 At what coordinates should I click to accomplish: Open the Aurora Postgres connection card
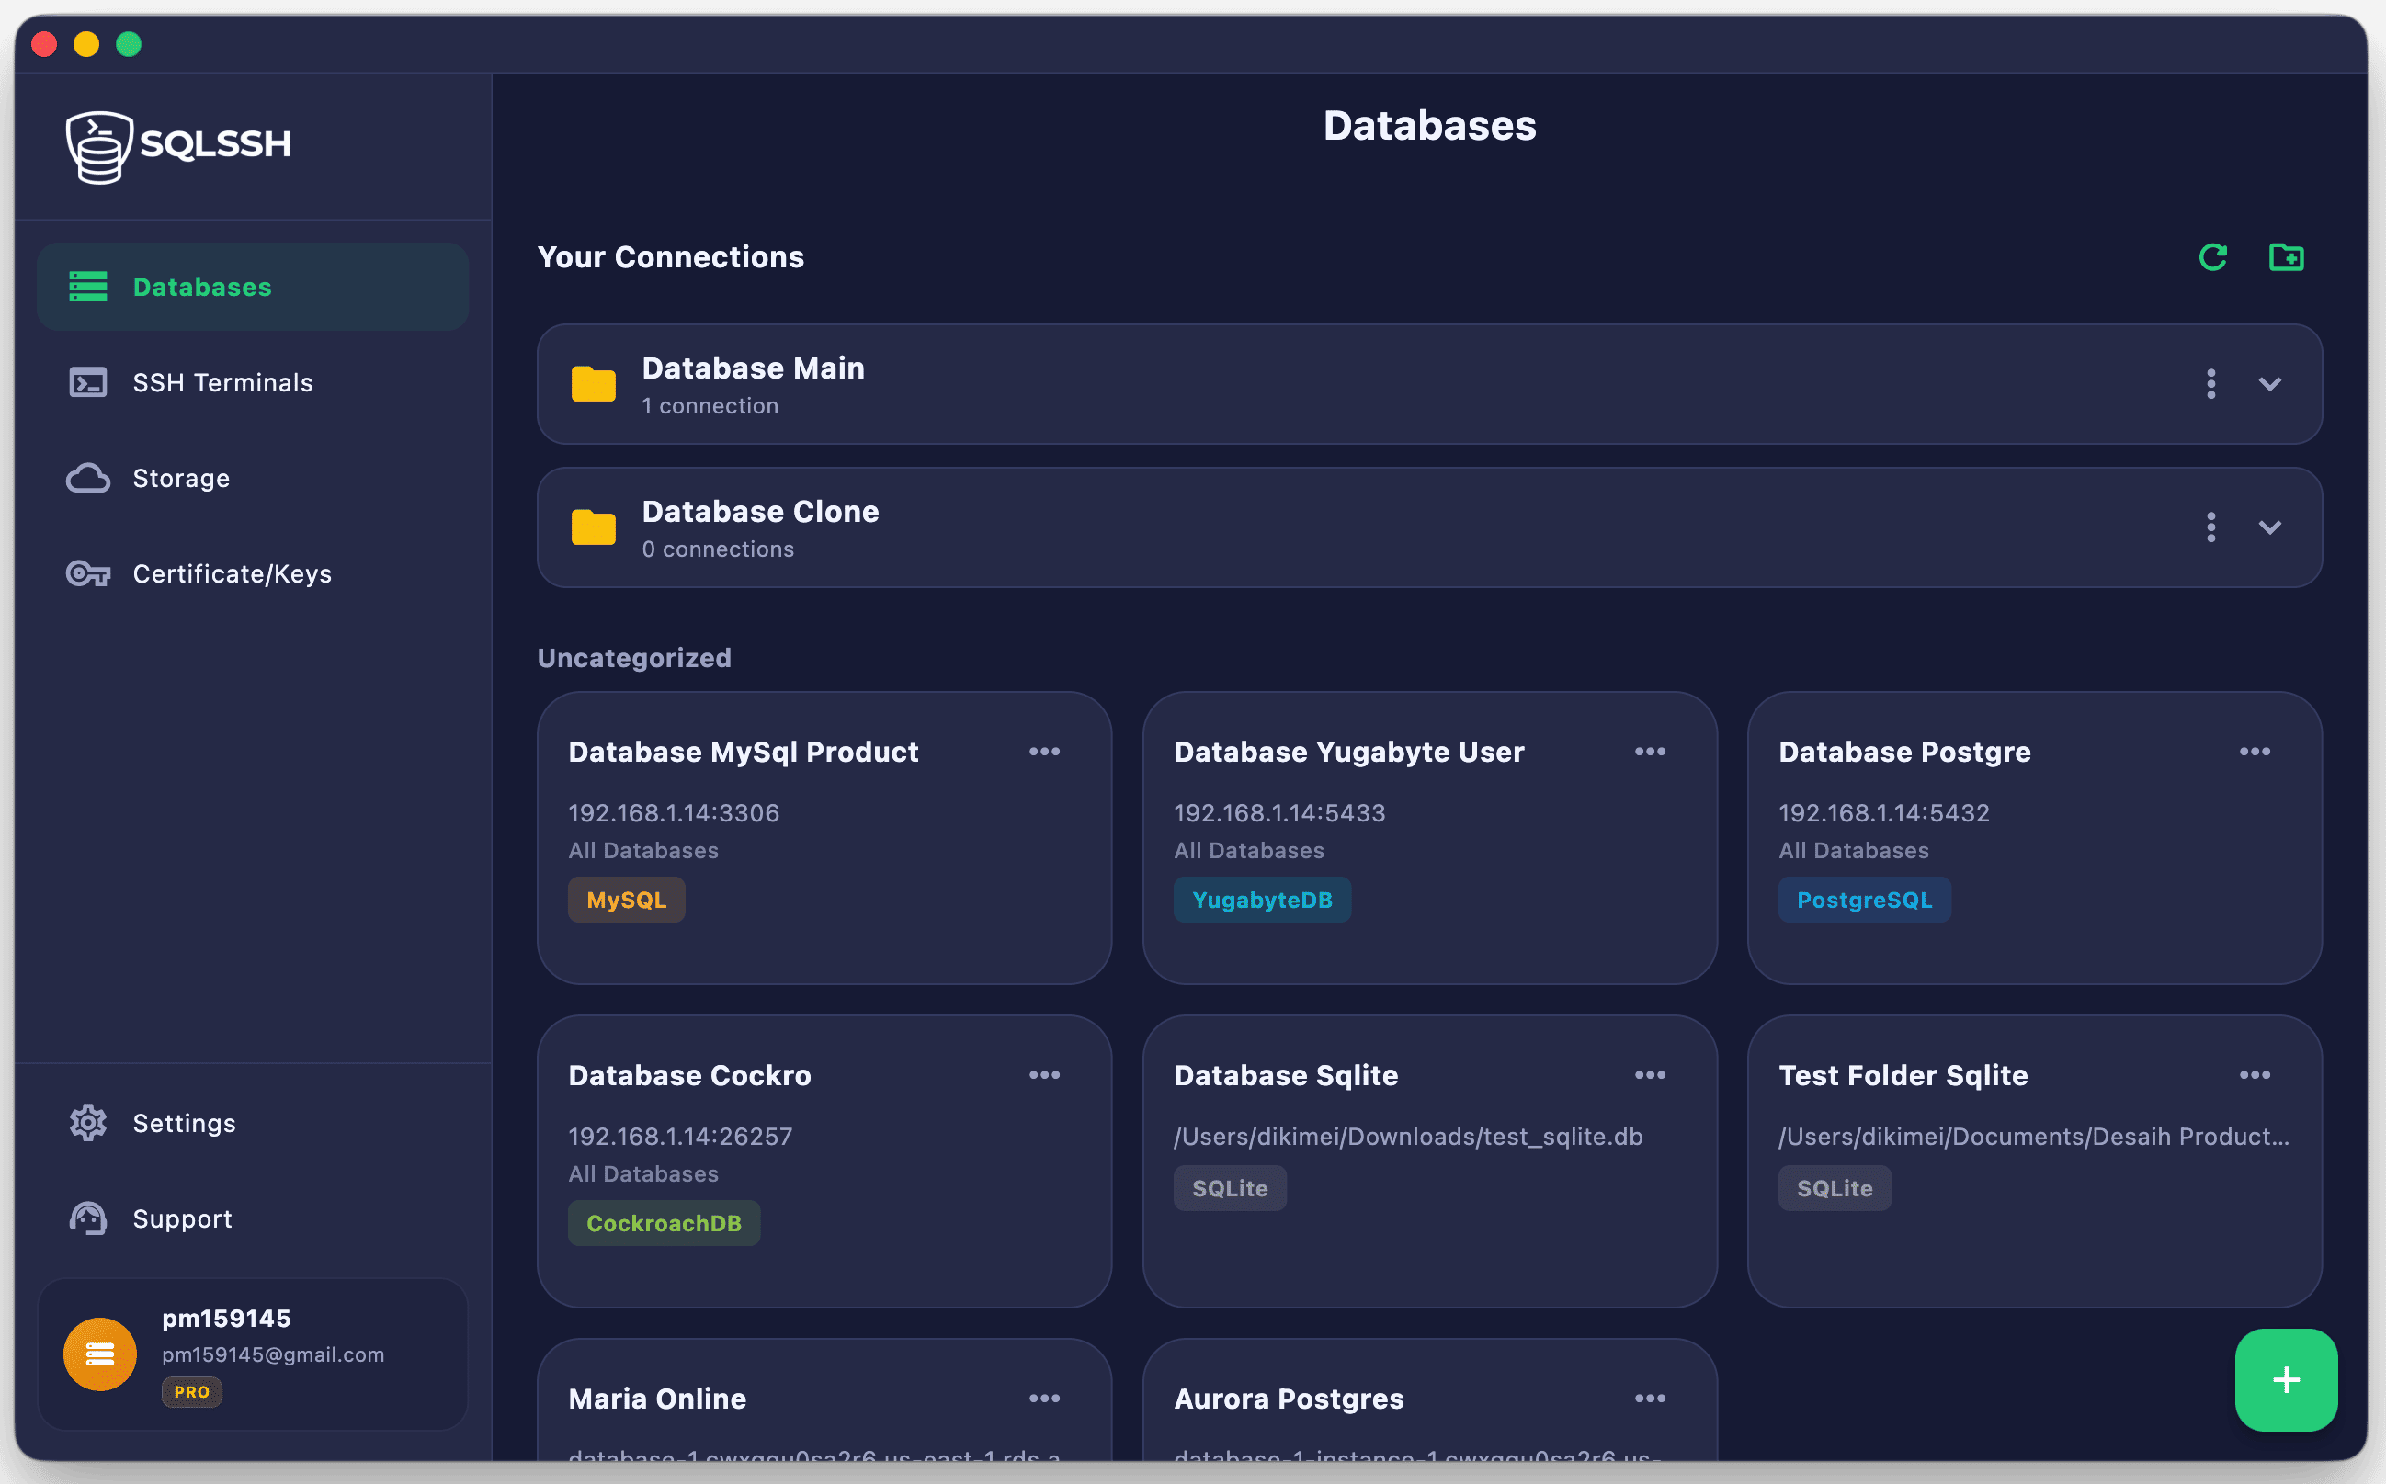[1429, 1401]
